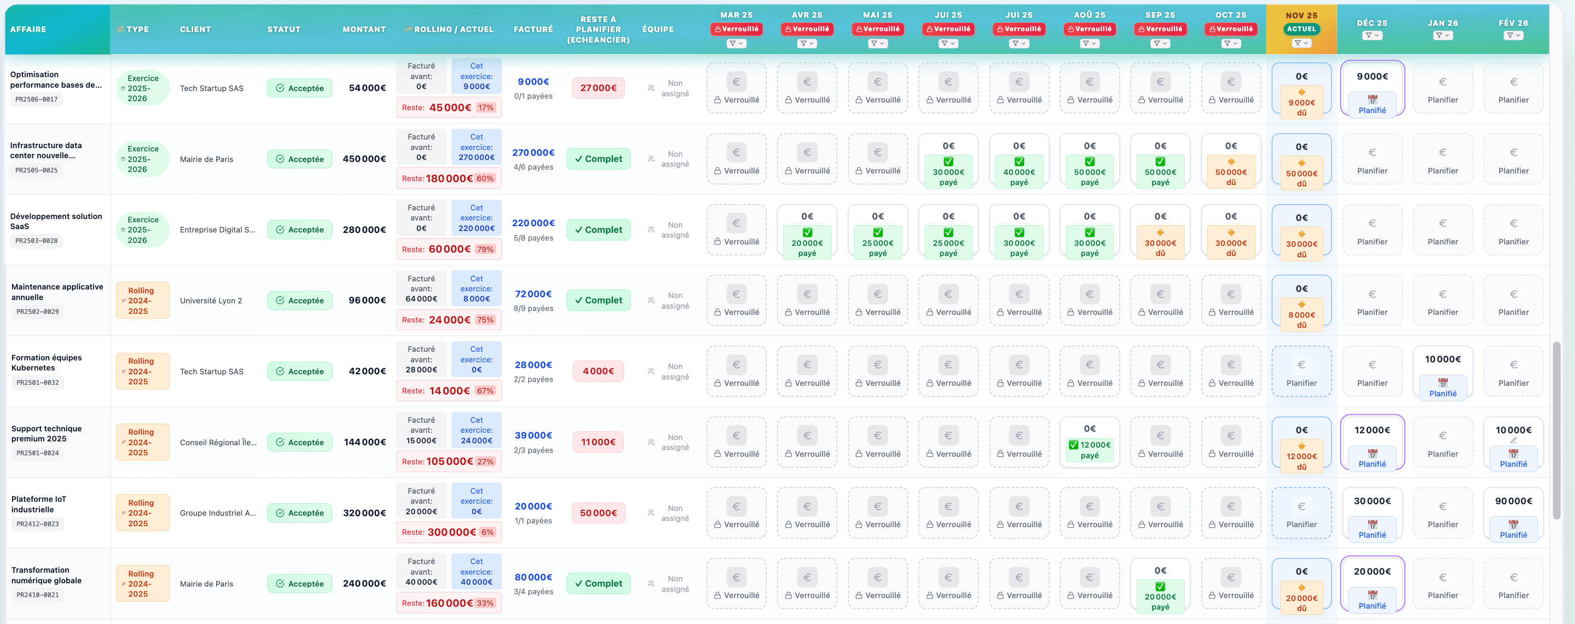Viewport: 1575px width, 624px height.
Task: Click the ROLLING / ACTUEL header icon
Action: tap(408, 29)
